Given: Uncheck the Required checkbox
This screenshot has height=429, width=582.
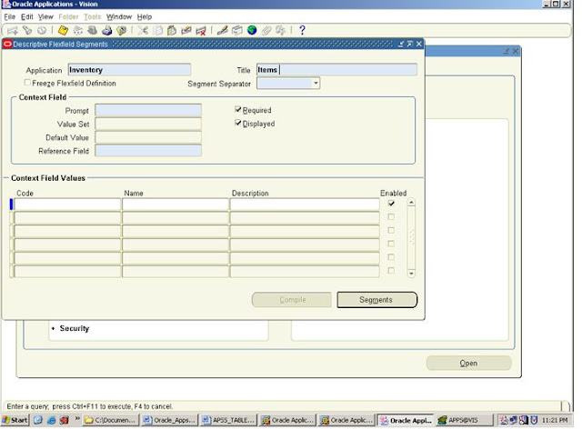Looking at the screenshot, I should point(238,109).
